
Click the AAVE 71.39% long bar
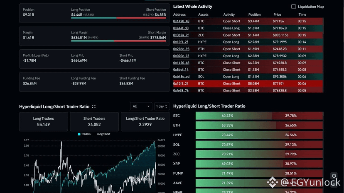click(241, 183)
